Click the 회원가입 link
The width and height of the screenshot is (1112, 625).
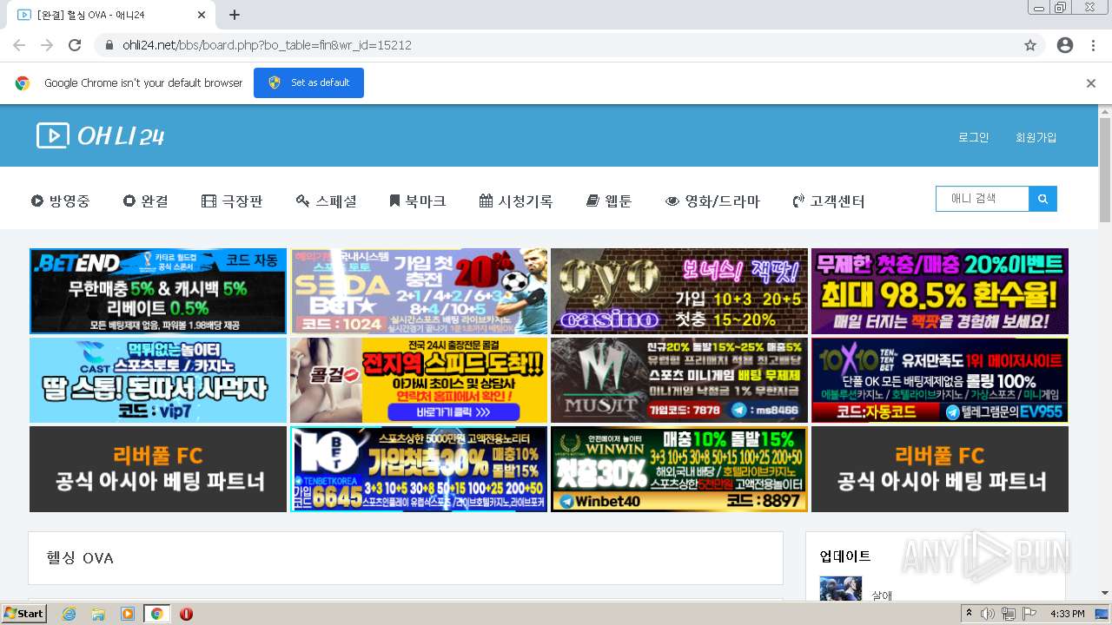1036,137
